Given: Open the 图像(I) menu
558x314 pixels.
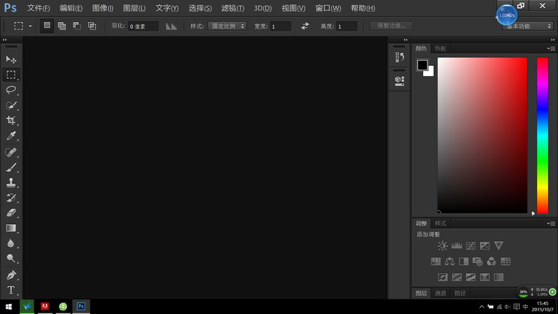Looking at the screenshot, I should click(x=102, y=8).
